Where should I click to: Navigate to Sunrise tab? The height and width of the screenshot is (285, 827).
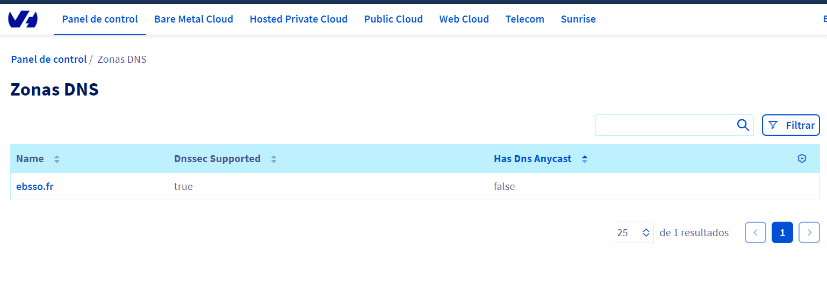pos(578,19)
